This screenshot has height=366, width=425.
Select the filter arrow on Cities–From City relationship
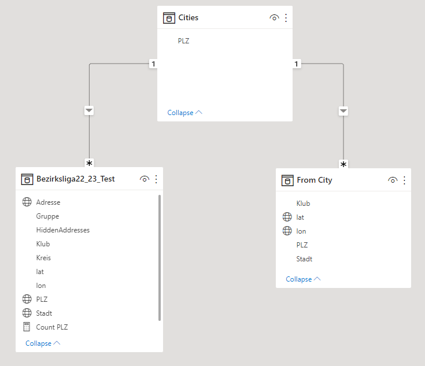point(343,111)
